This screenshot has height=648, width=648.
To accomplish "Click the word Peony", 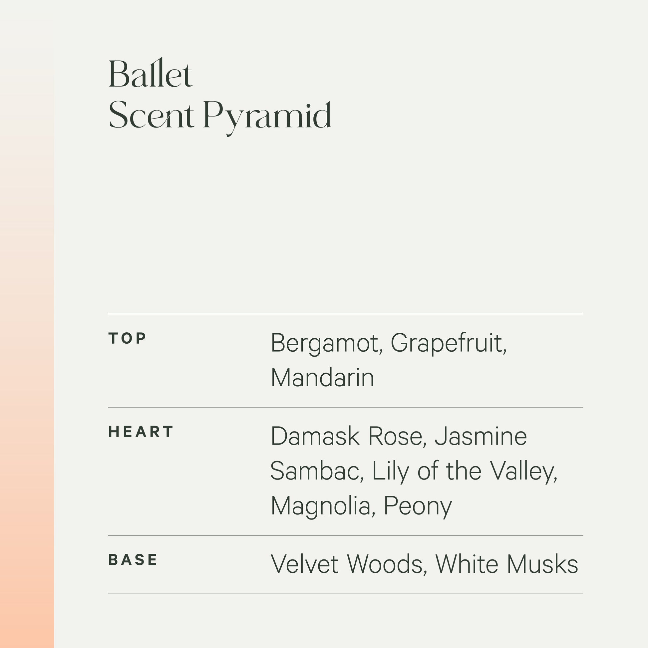I will tap(418, 505).
